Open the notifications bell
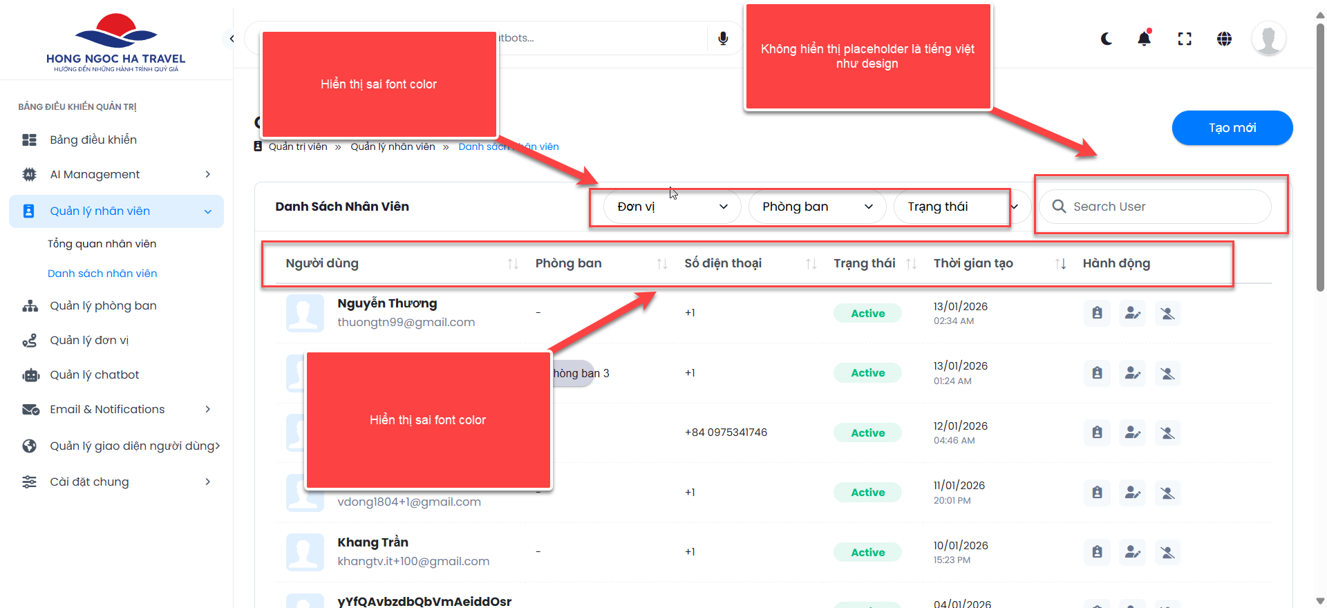The width and height of the screenshot is (1327, 608). point(1145,39)
